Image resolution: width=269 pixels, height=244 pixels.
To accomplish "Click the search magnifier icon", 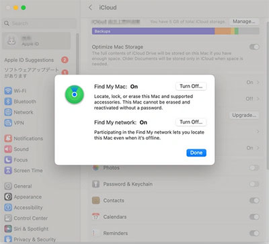I will 7,24.
